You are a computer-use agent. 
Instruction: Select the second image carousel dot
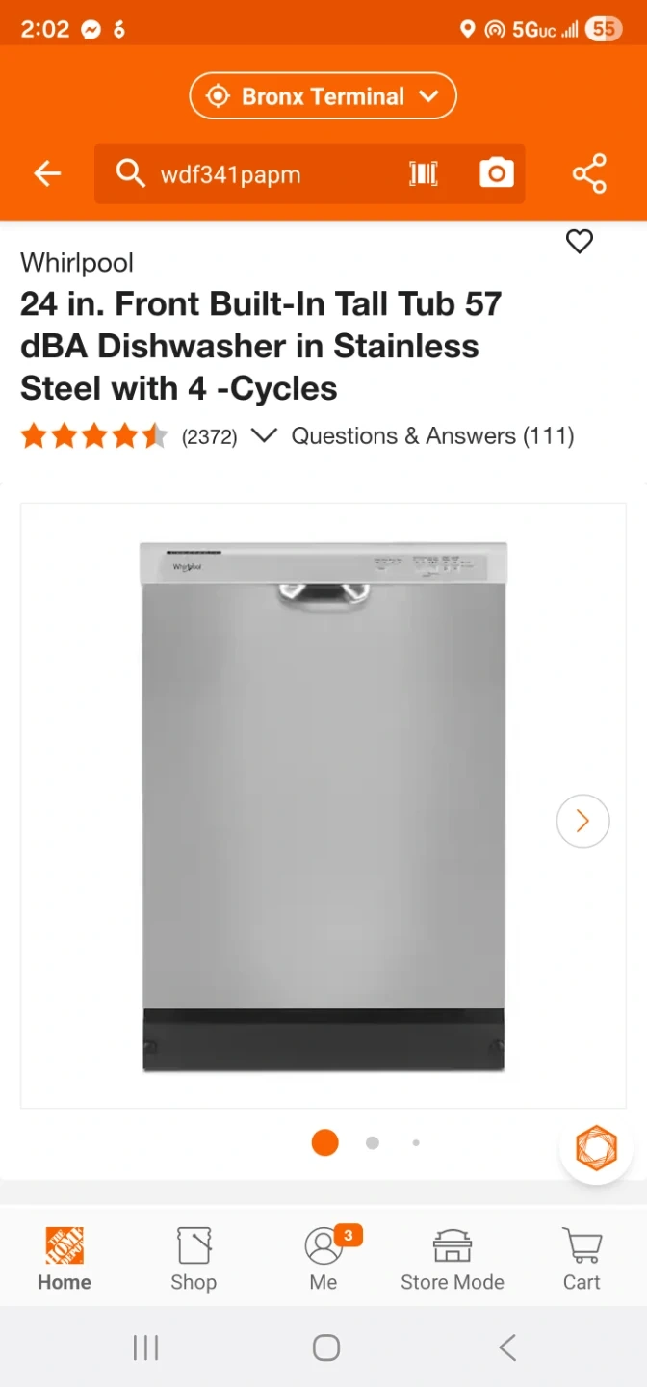373,1143
